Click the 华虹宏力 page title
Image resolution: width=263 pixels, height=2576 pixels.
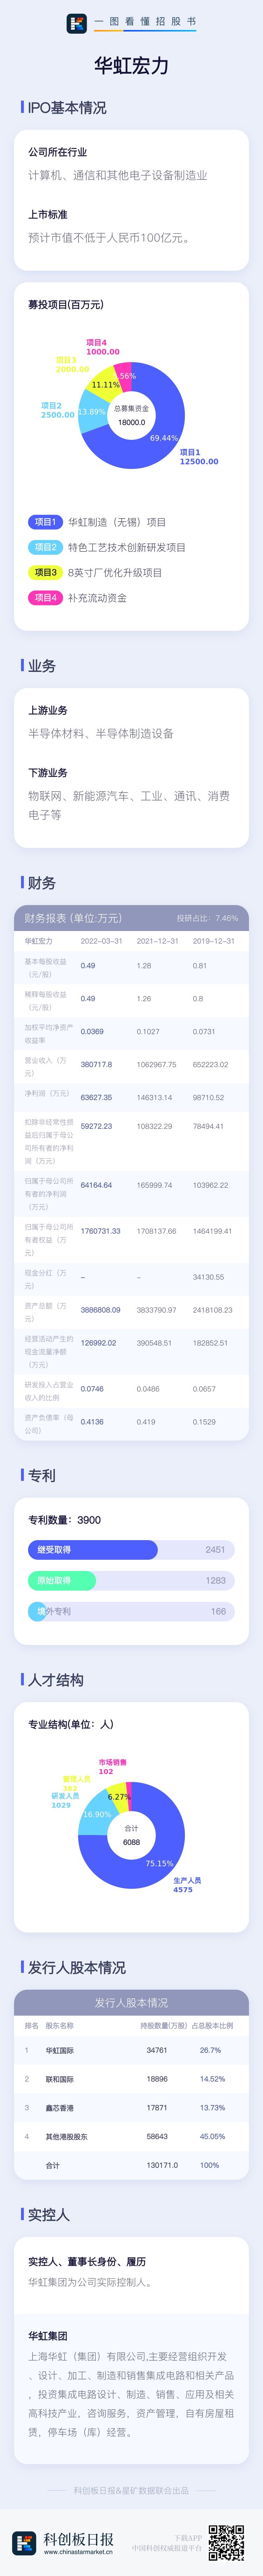(x=131, y=66)
